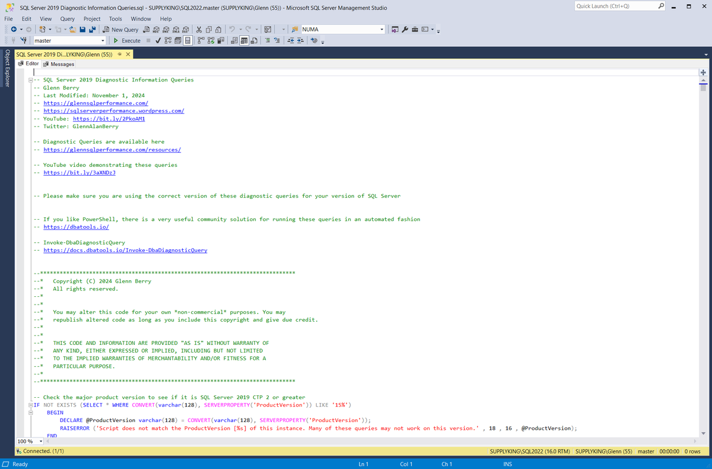Screen dimensions: 712x469
Task: Open the glennsqlperformance.com/resources/ link
Action: [112, 150]
